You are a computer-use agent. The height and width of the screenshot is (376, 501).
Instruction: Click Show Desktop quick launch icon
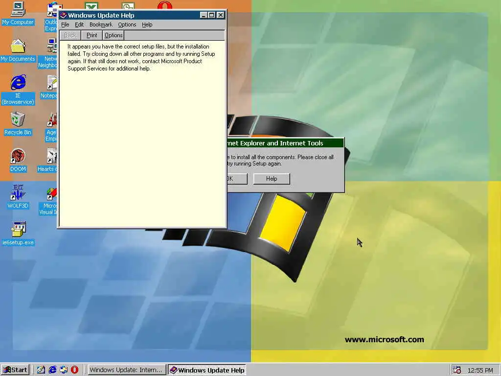tap(41, 370)
